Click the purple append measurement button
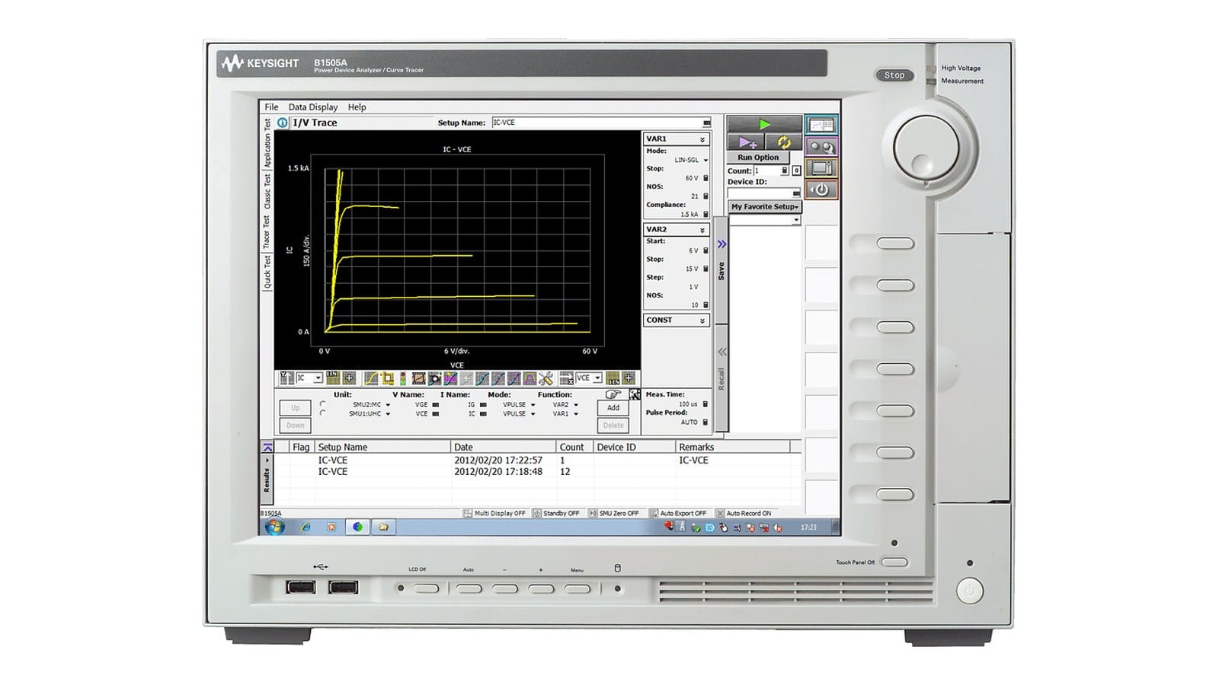Screen dimensions: 1219x685 [x=746, y=142]
